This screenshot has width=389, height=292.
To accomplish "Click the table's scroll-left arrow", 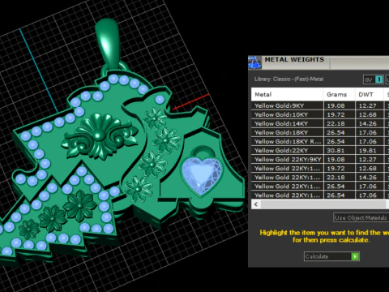I will 256,204.
